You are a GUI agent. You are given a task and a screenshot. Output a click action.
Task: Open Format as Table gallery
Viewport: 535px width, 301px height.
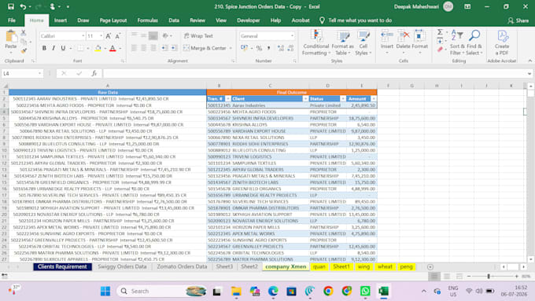point(342,42)
